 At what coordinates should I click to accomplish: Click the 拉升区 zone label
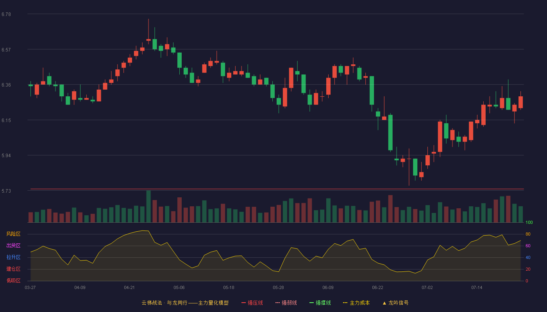point(13,257)
